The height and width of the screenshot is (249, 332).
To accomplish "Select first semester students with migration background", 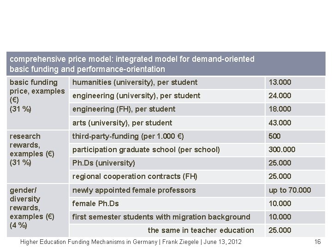I will [161, 217].
